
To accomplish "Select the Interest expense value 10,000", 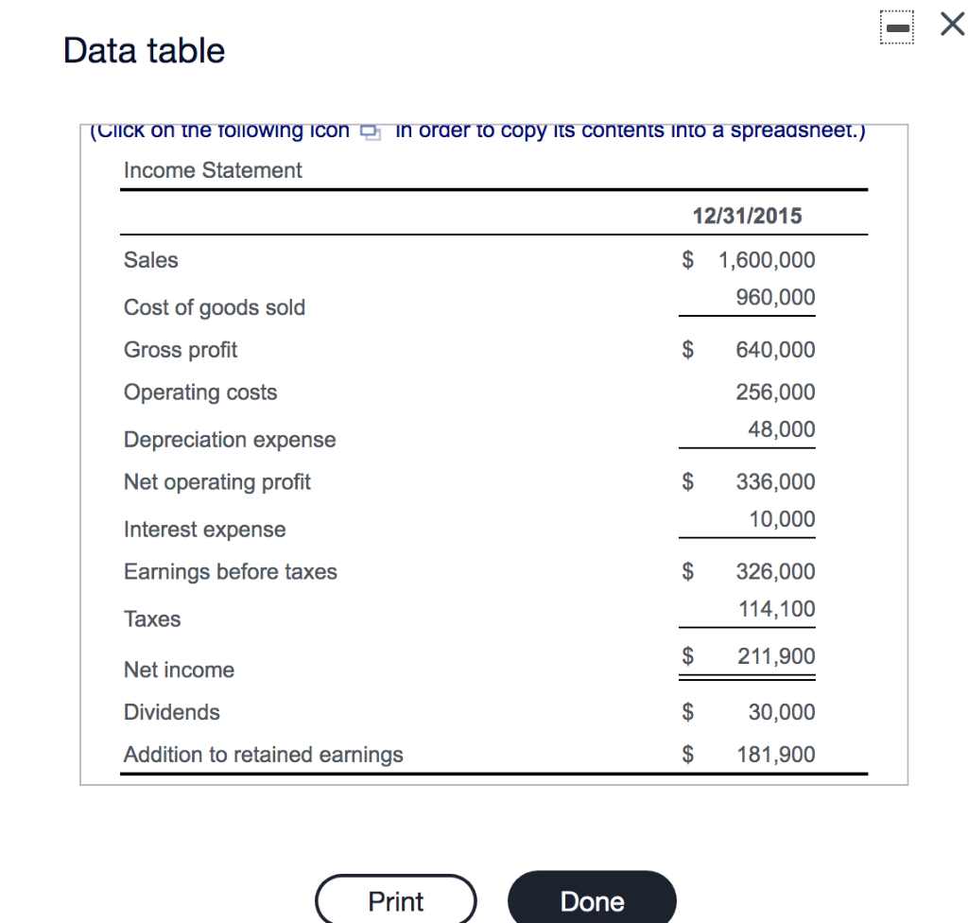I will tap(781, 519).
